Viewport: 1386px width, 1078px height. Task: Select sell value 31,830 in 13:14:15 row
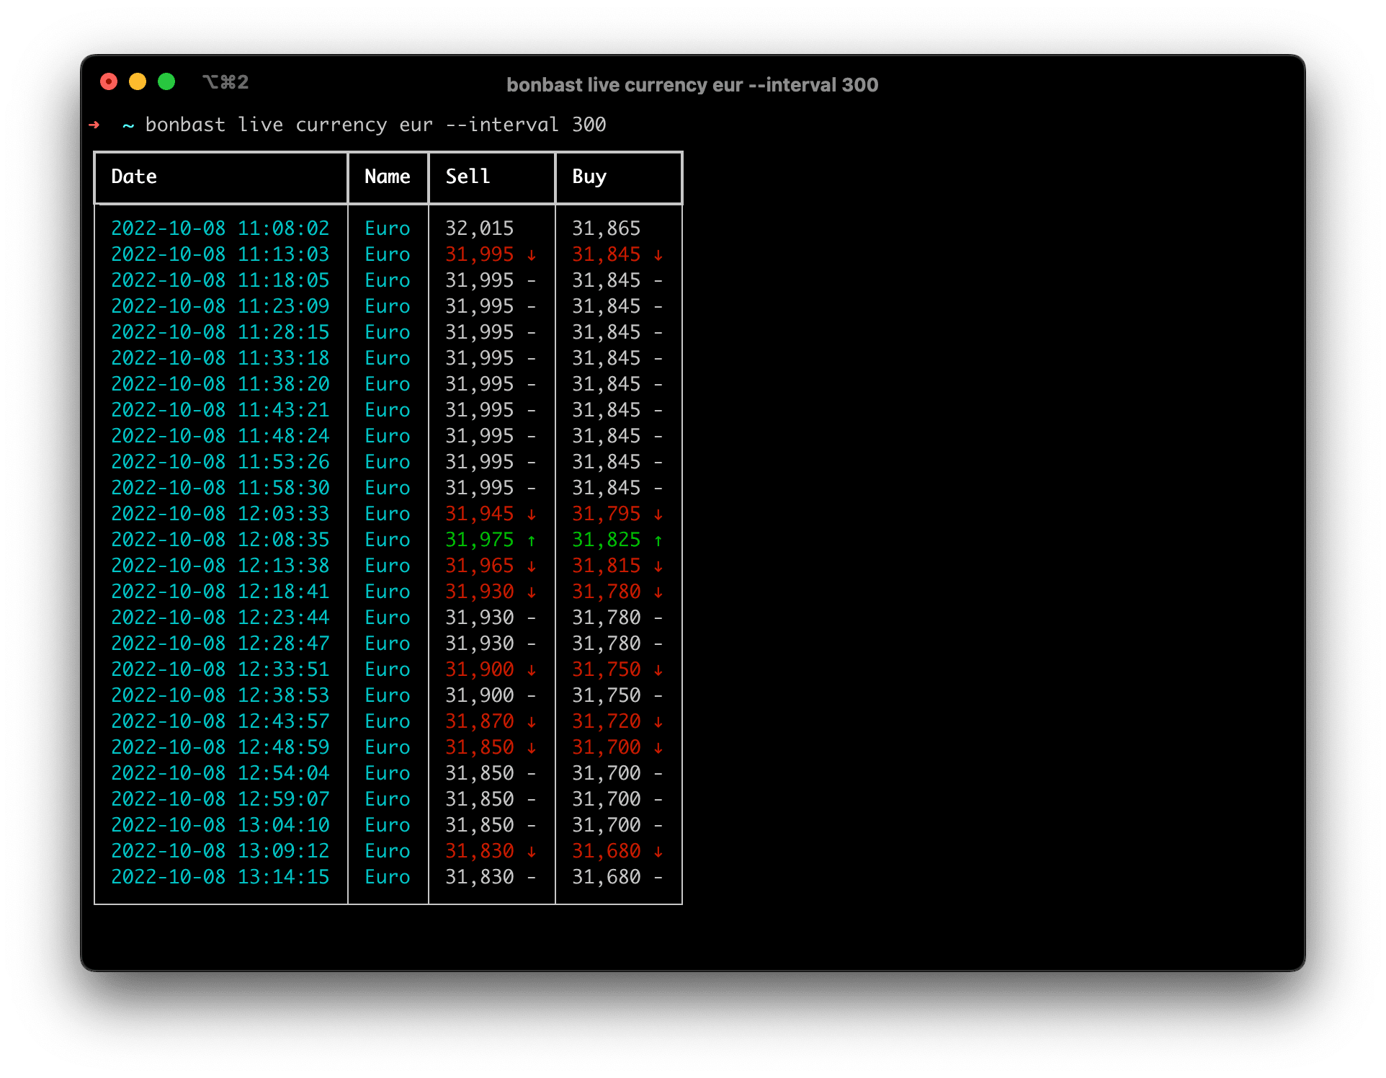[x=480, y=877]
